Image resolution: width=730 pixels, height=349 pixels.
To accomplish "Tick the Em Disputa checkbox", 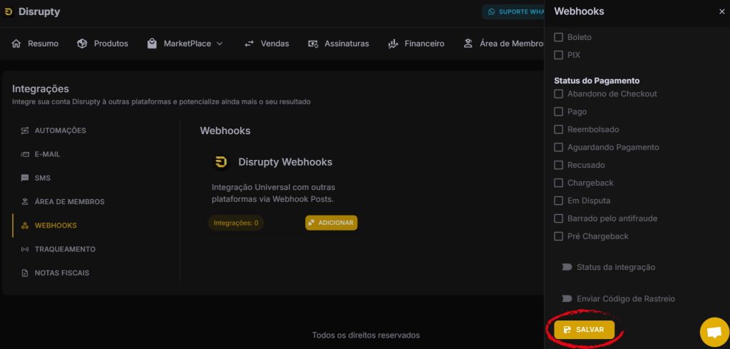I will [558, 201].
